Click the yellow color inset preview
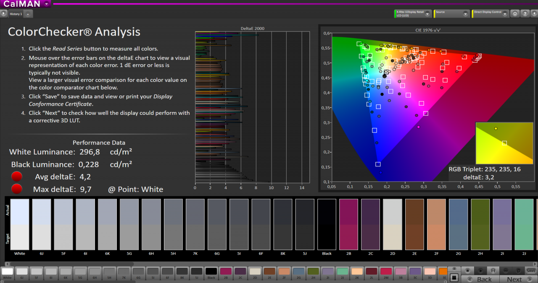 click(504, 143)
